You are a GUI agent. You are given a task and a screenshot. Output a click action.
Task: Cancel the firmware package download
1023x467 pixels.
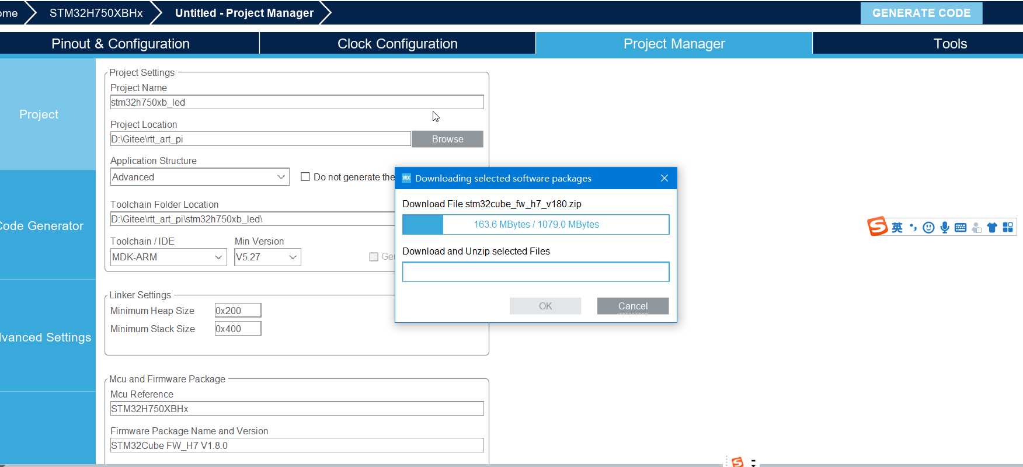(633, 306)
